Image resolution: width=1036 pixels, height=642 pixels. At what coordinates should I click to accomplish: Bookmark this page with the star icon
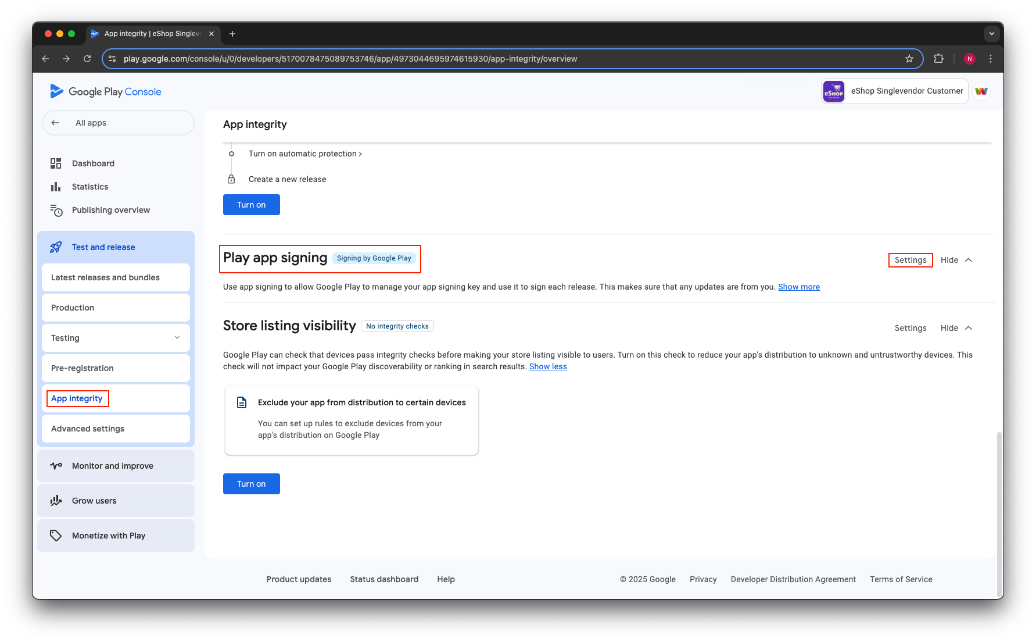[x=909, y=59]
